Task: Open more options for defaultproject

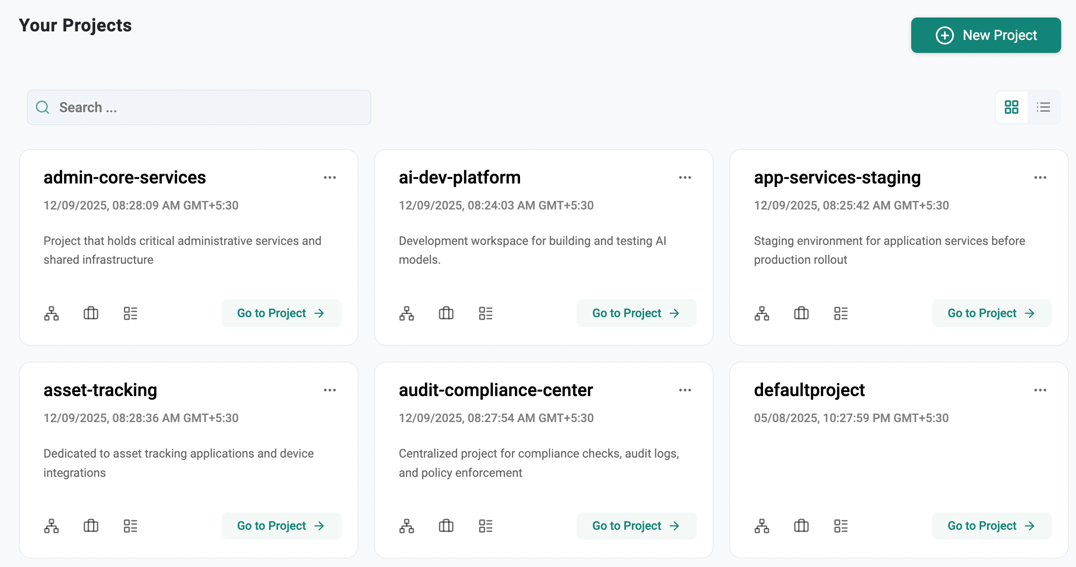Action: pyautogui.click(x=1040, y=390)
